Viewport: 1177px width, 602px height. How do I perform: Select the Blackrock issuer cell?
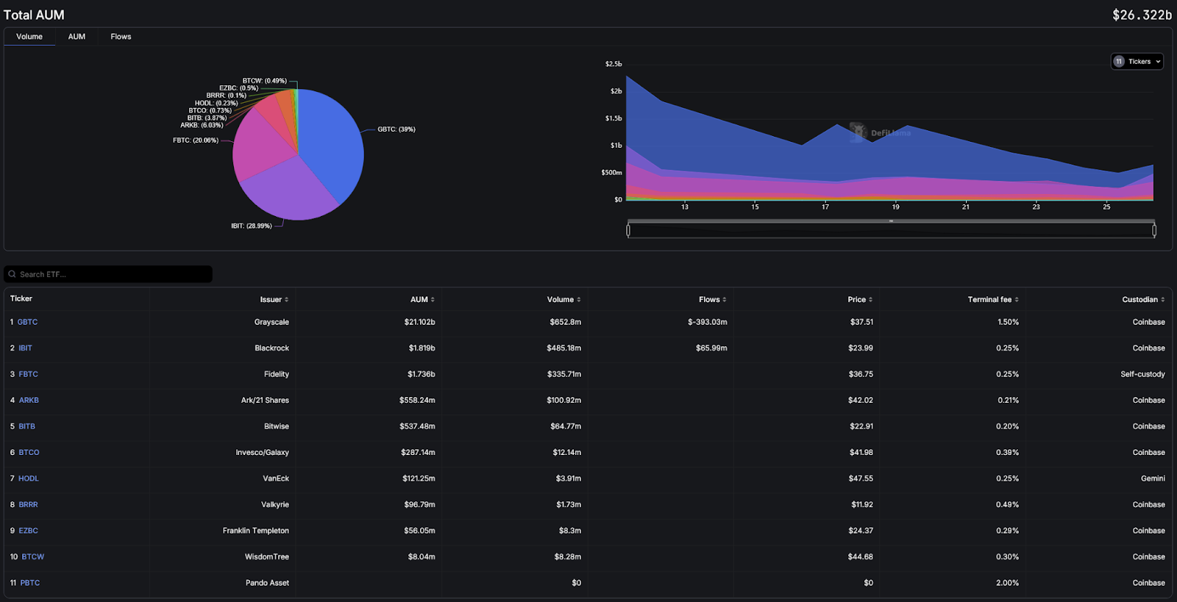271,348
